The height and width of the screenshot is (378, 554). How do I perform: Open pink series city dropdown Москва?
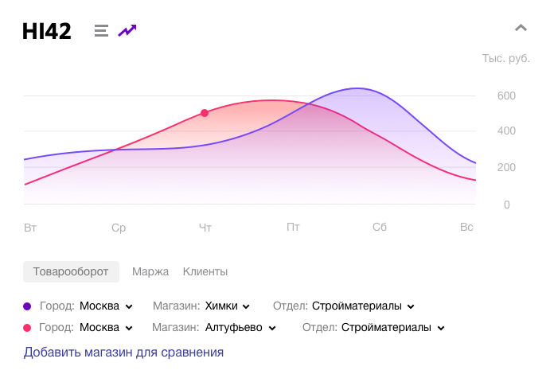pos(106,327)
